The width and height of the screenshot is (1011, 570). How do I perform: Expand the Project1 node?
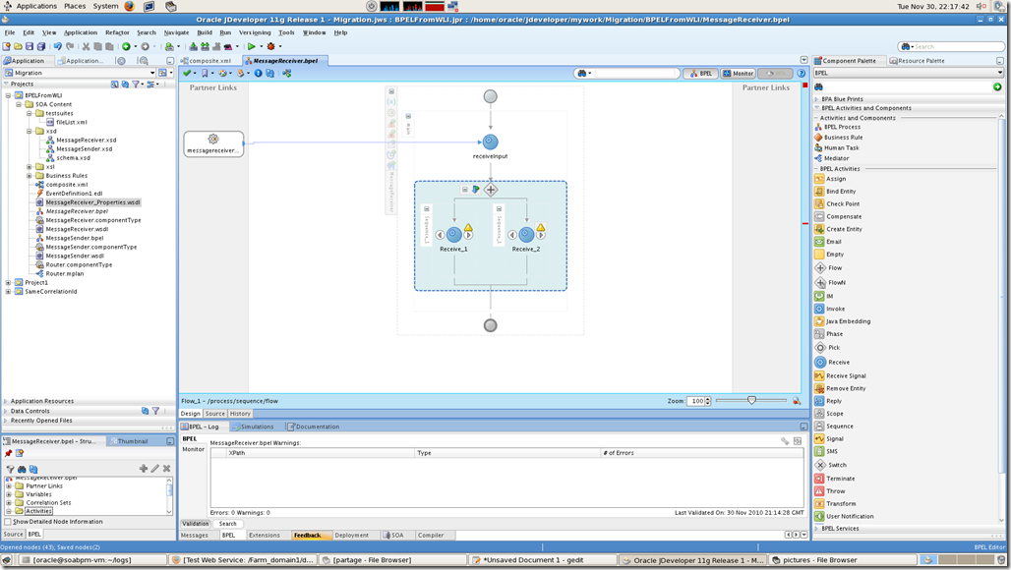click(x=9, y=283)
